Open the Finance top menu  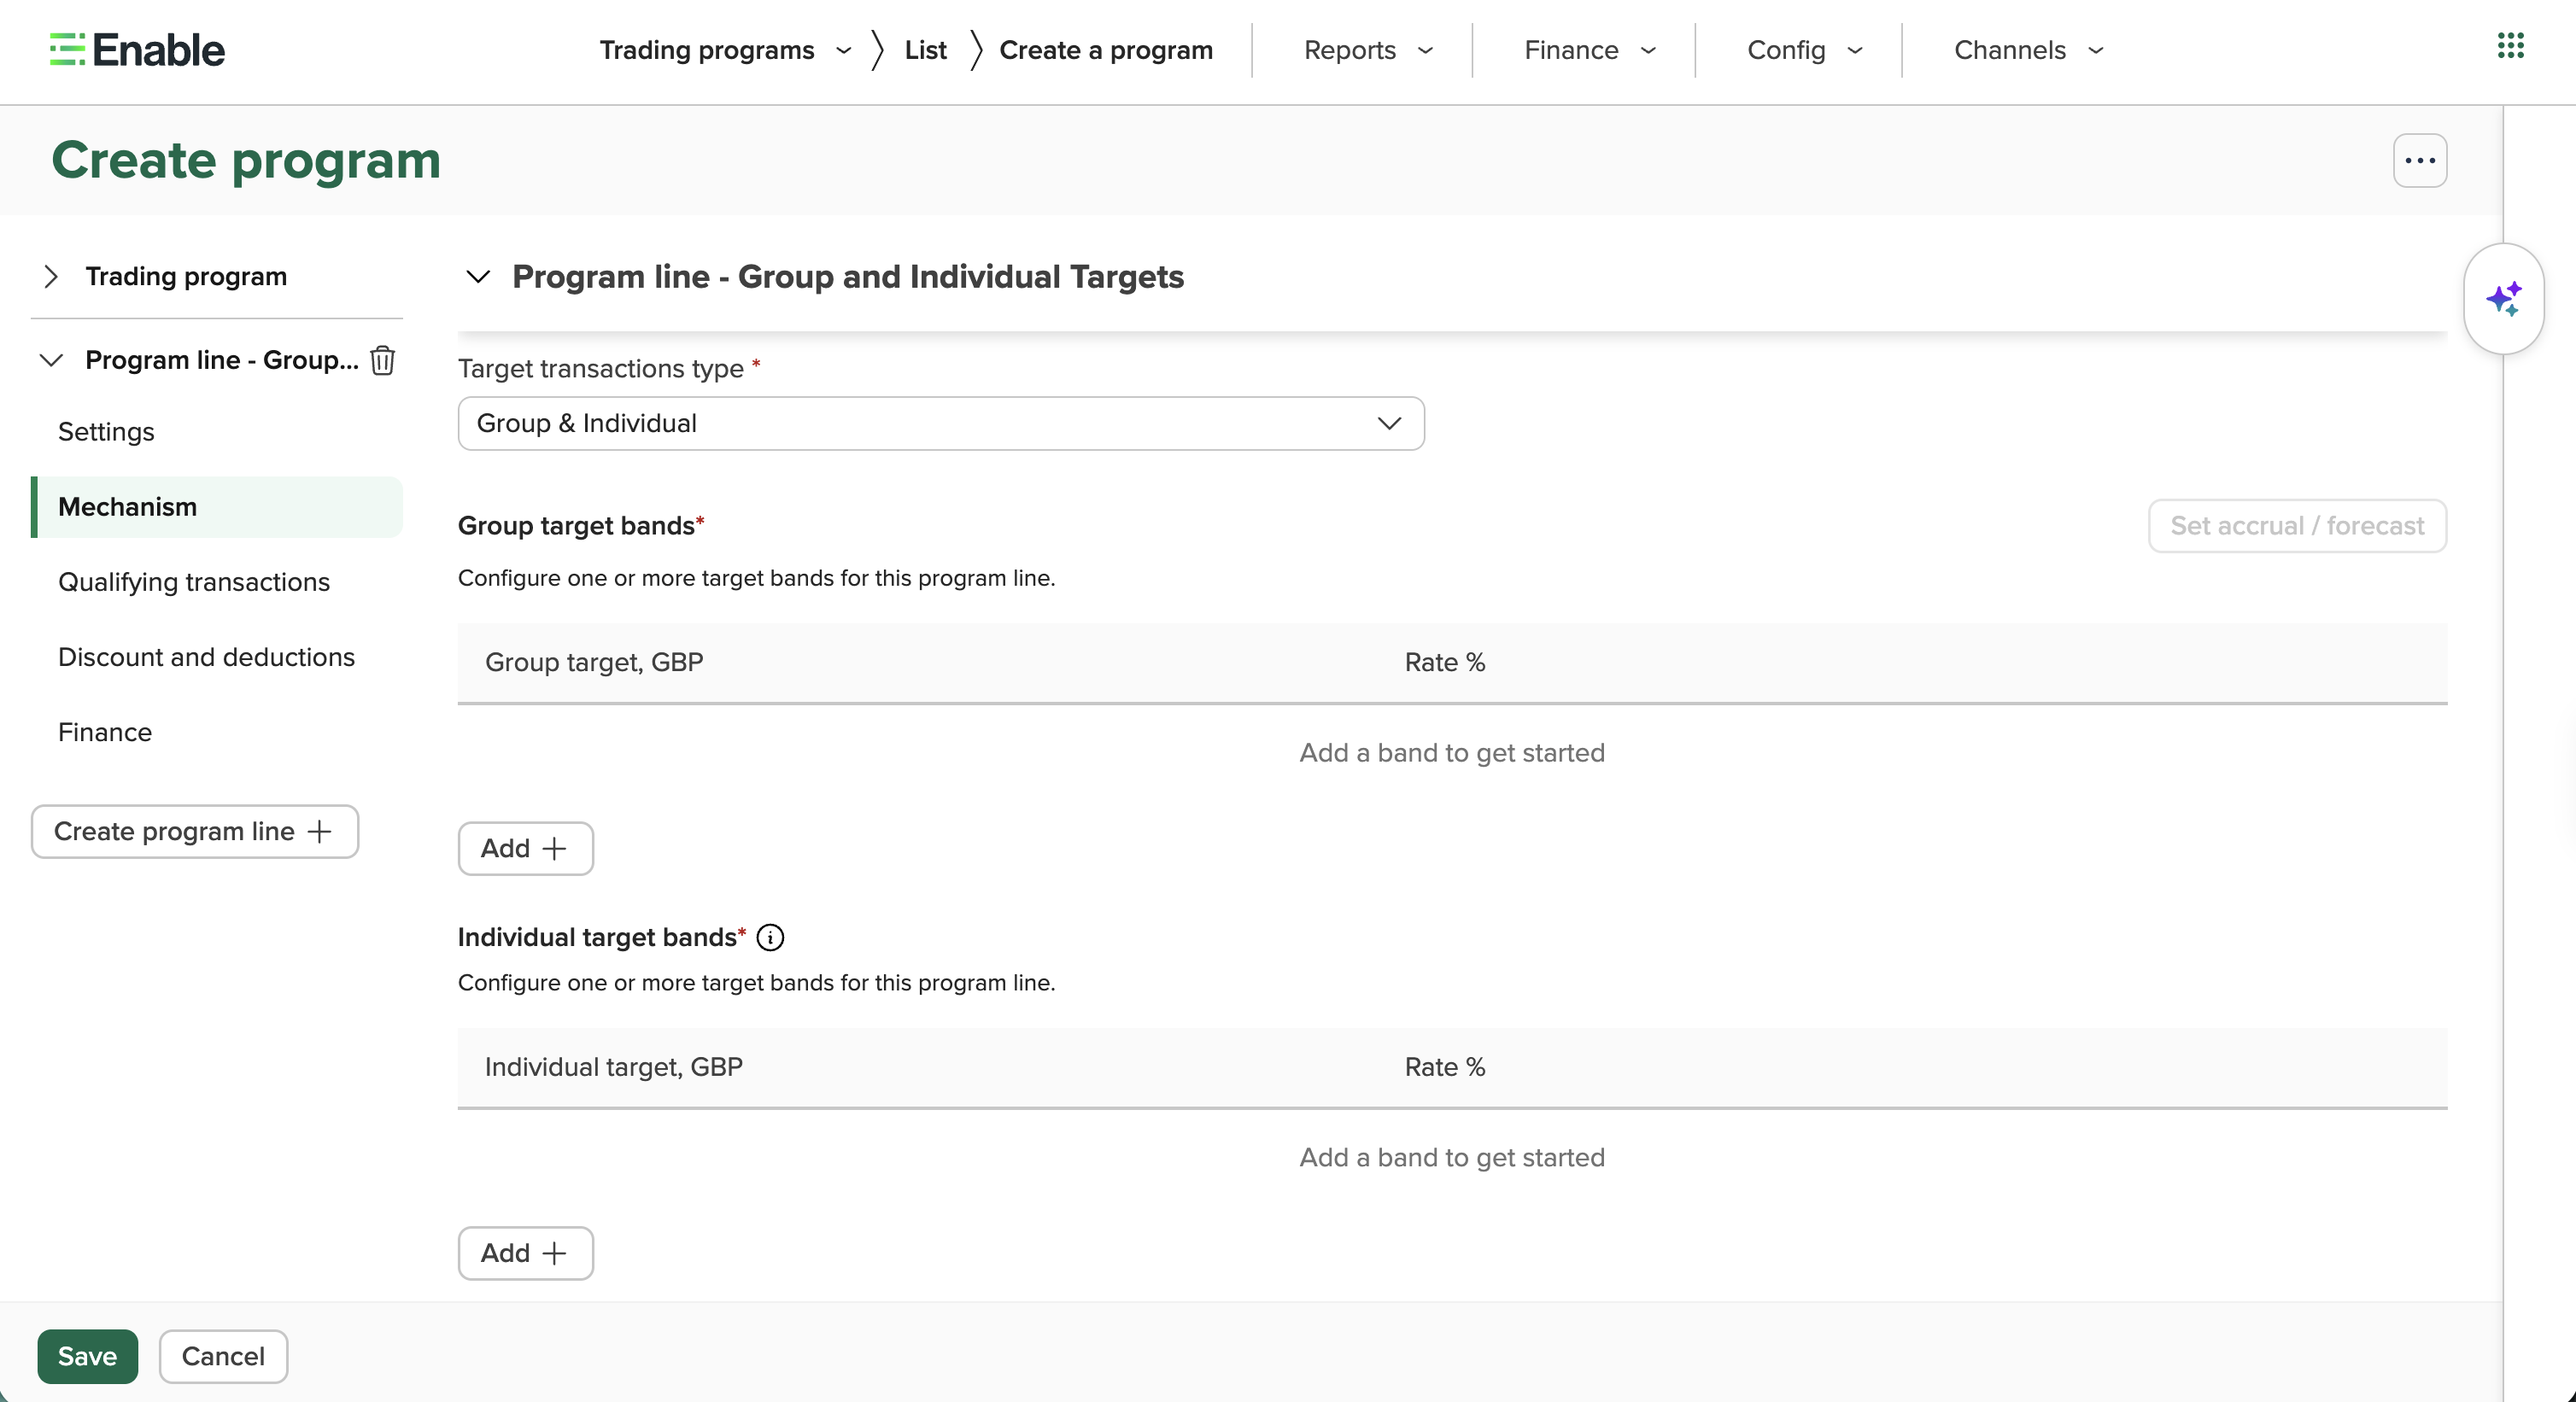click(1589, 50)
